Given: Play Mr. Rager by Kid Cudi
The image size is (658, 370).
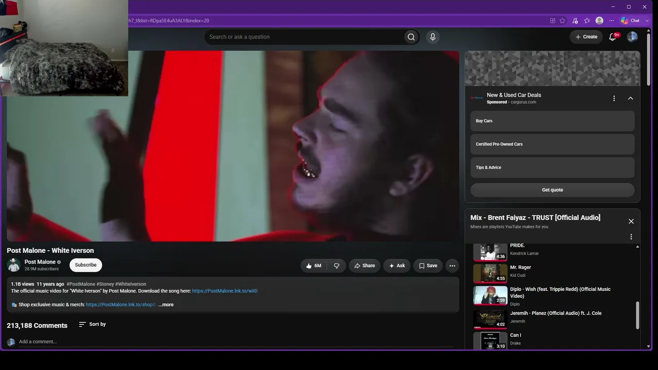Looking at the screenshot, I should 552,273.
